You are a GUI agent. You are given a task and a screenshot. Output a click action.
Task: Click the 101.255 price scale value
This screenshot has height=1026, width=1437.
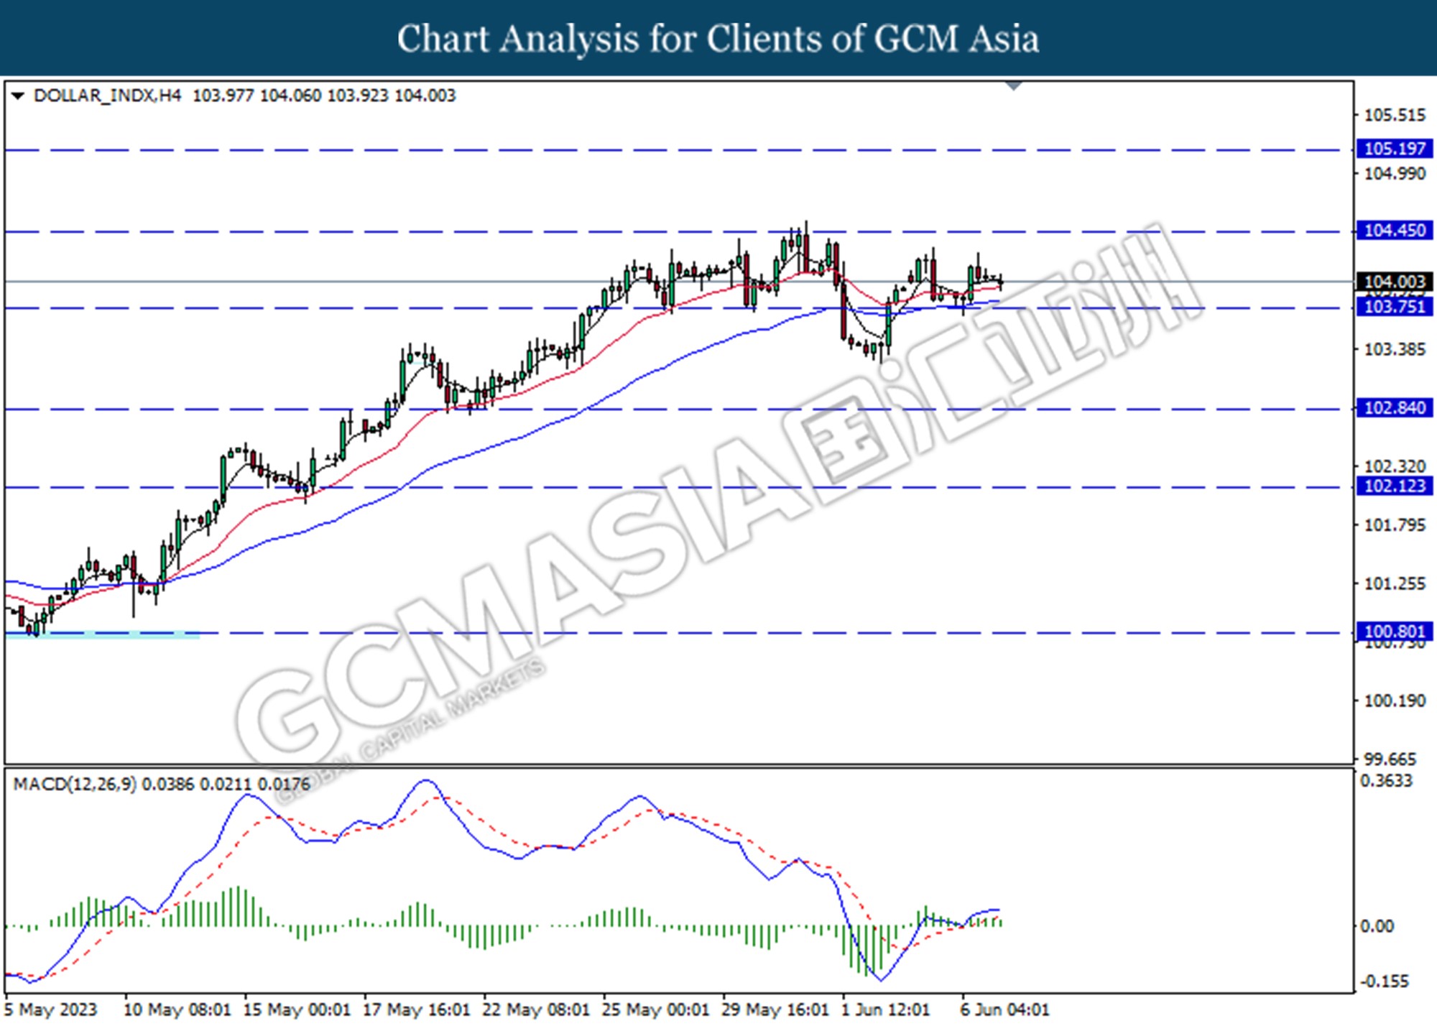click(1395, 584)
